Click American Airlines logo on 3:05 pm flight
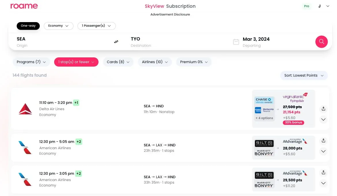This screenshot has height=196, width=337. [x=25, y=180]
